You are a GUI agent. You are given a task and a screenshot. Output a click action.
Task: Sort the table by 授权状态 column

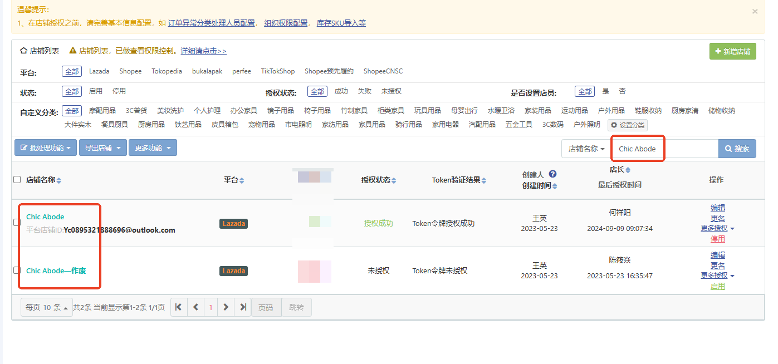tap(378, 180)
